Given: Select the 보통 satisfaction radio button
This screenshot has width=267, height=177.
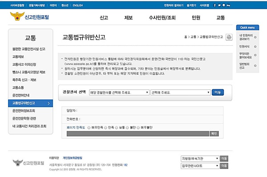Looking at the screenshot, I should click(x=117, y=128).
